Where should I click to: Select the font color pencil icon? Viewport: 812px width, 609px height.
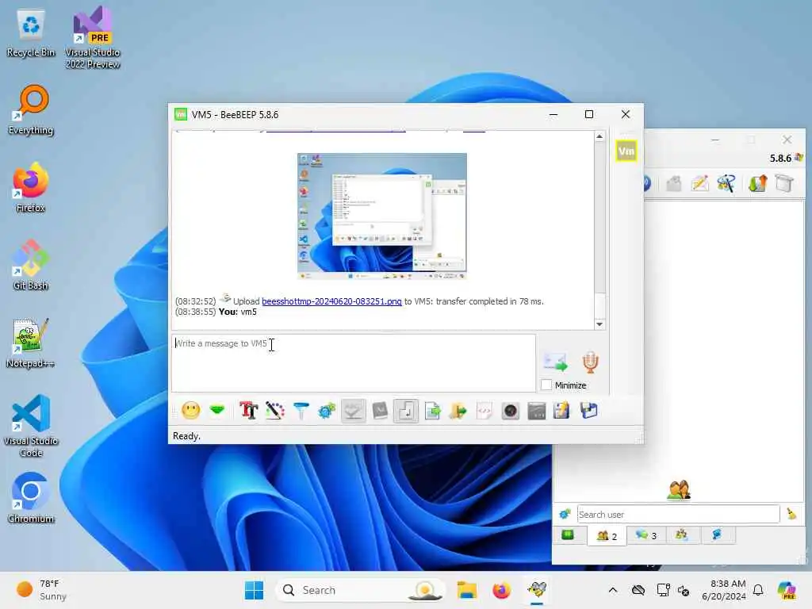click(x=274, y=411)
